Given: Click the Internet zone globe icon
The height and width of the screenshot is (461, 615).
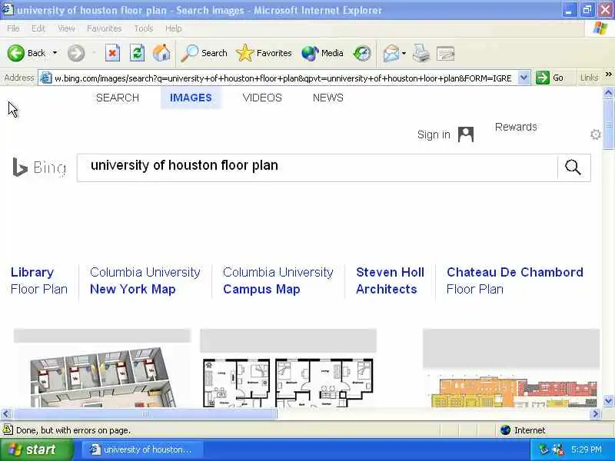Looking at the screenshot, I should pos(505,430).
